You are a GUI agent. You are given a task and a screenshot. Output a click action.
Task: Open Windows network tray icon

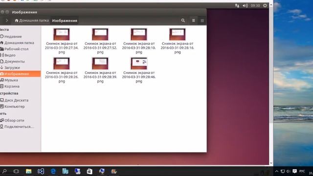pyautogui.click(x=283, y=171)
